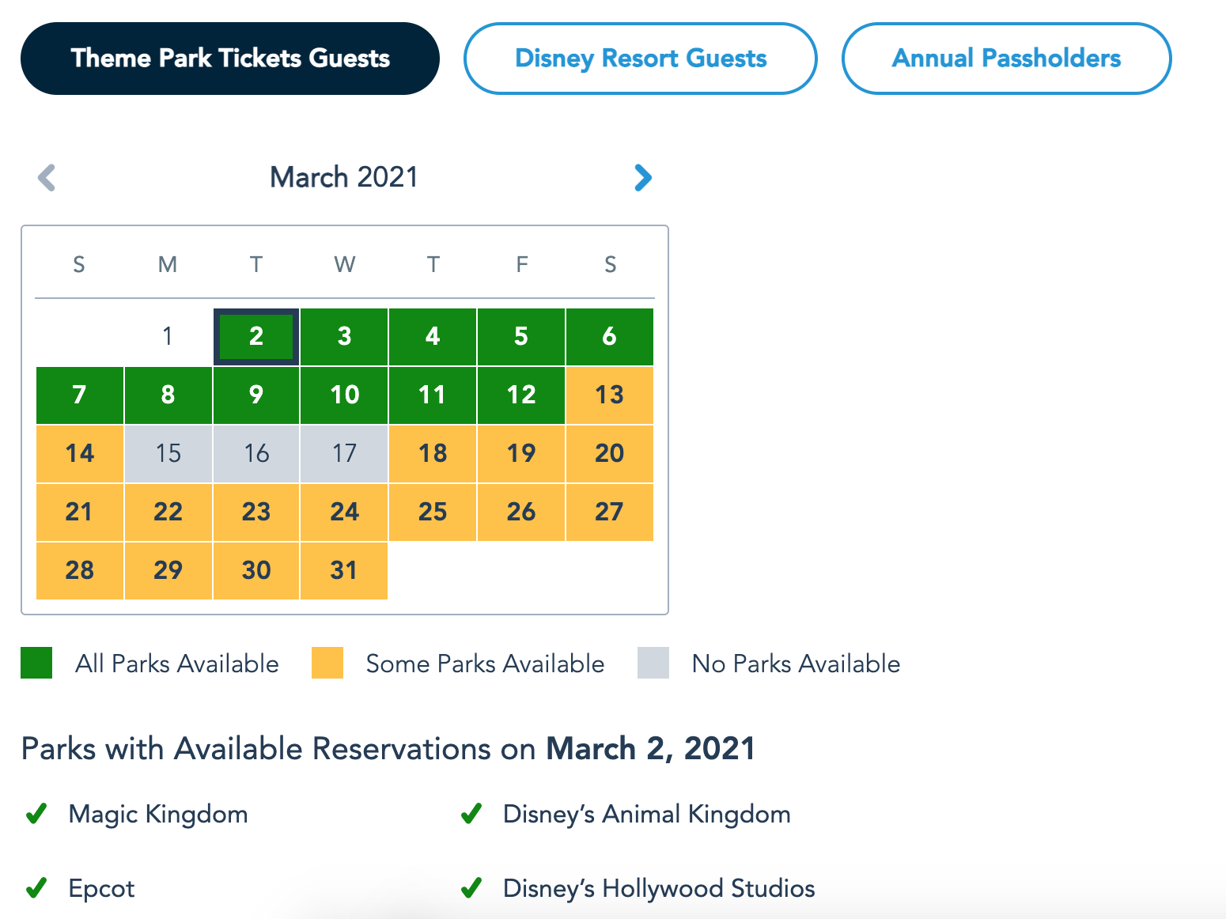Viewport: 1226px width, 919px height.
Task: Advance to next month with right chevron
Action: pos(643,177)
